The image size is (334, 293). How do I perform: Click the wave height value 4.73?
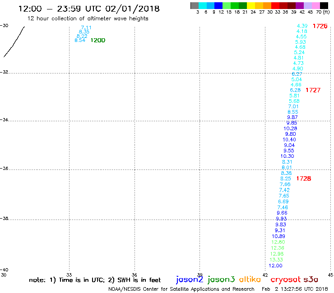point(298,63)
